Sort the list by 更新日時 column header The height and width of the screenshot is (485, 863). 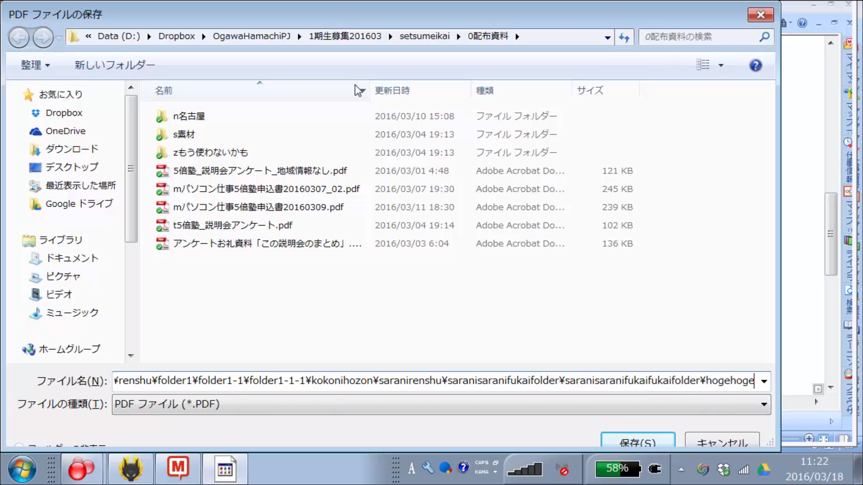point(392,91)
